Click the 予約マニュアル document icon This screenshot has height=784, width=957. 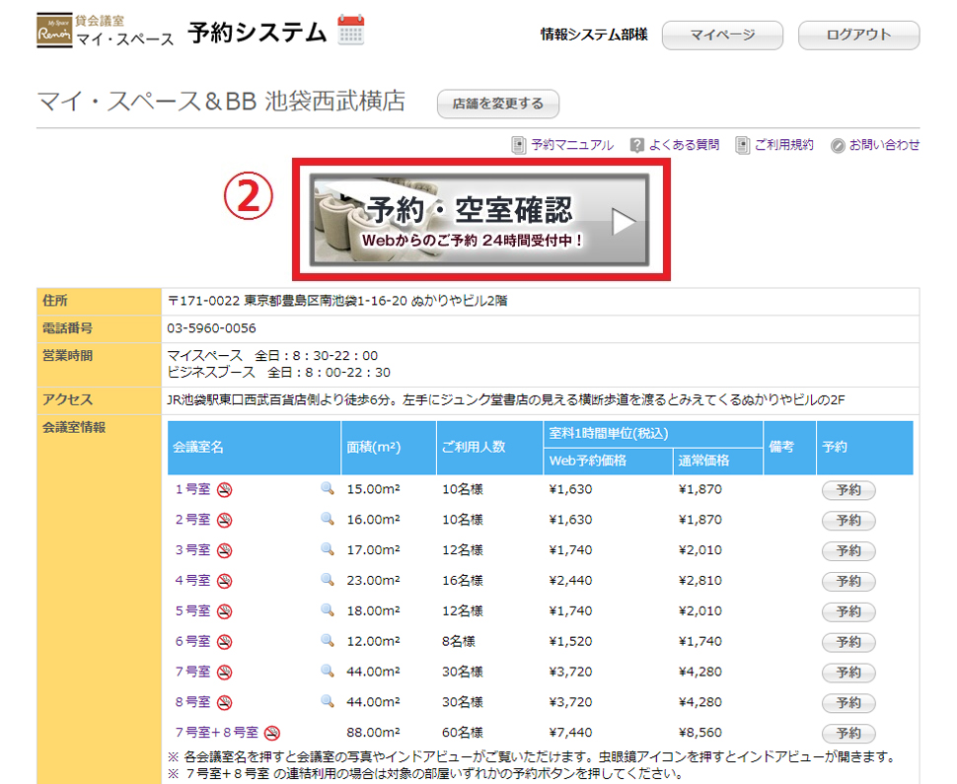(519, 145)
